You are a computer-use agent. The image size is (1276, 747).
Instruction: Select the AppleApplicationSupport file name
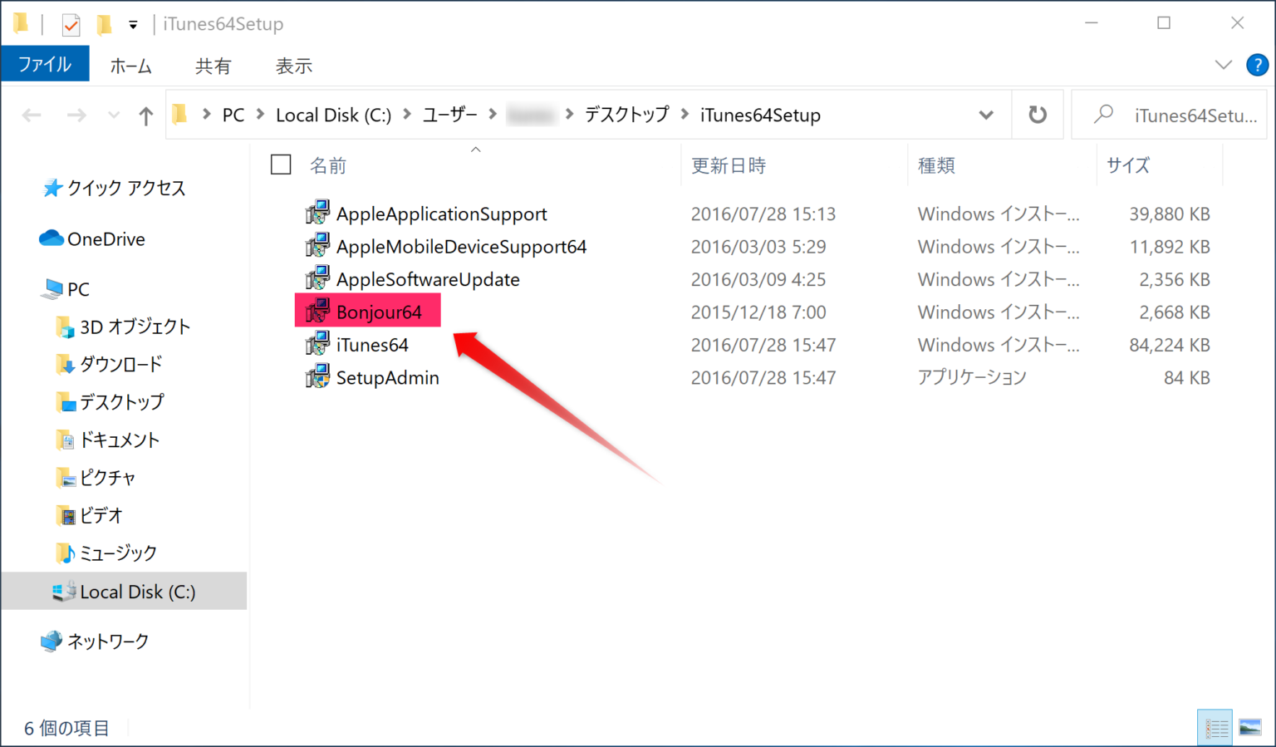click(x=441, y=214)
